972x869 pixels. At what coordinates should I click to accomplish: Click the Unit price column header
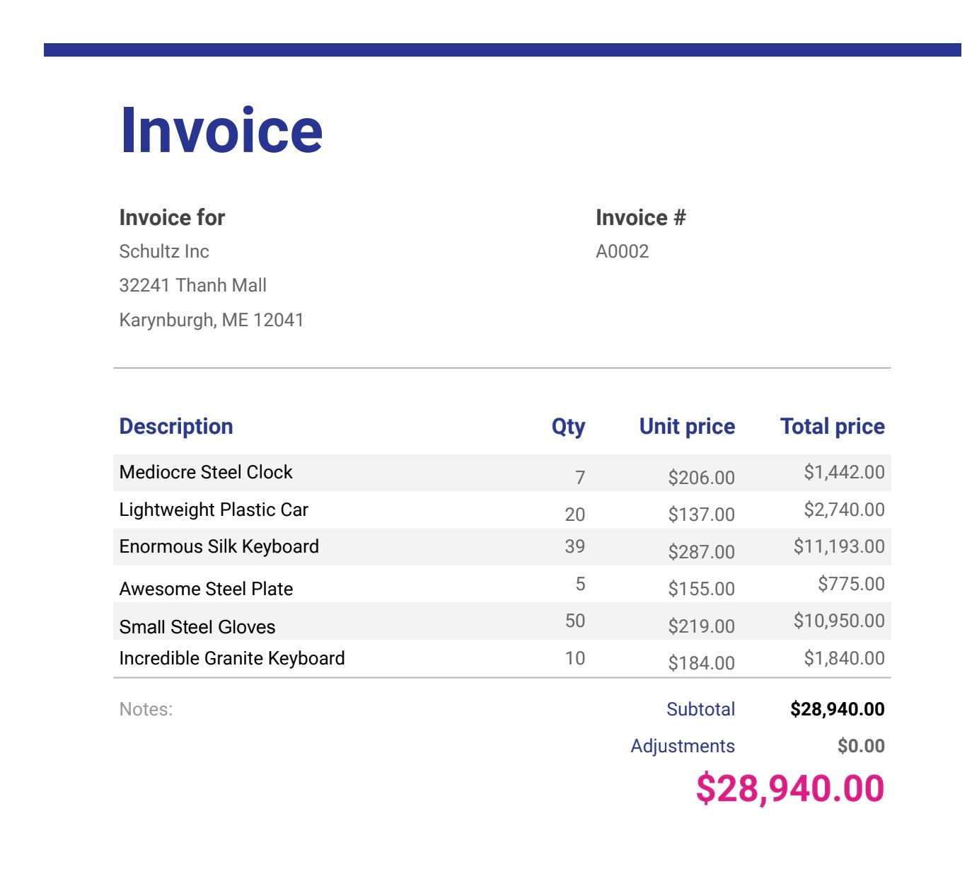(687, 426)
